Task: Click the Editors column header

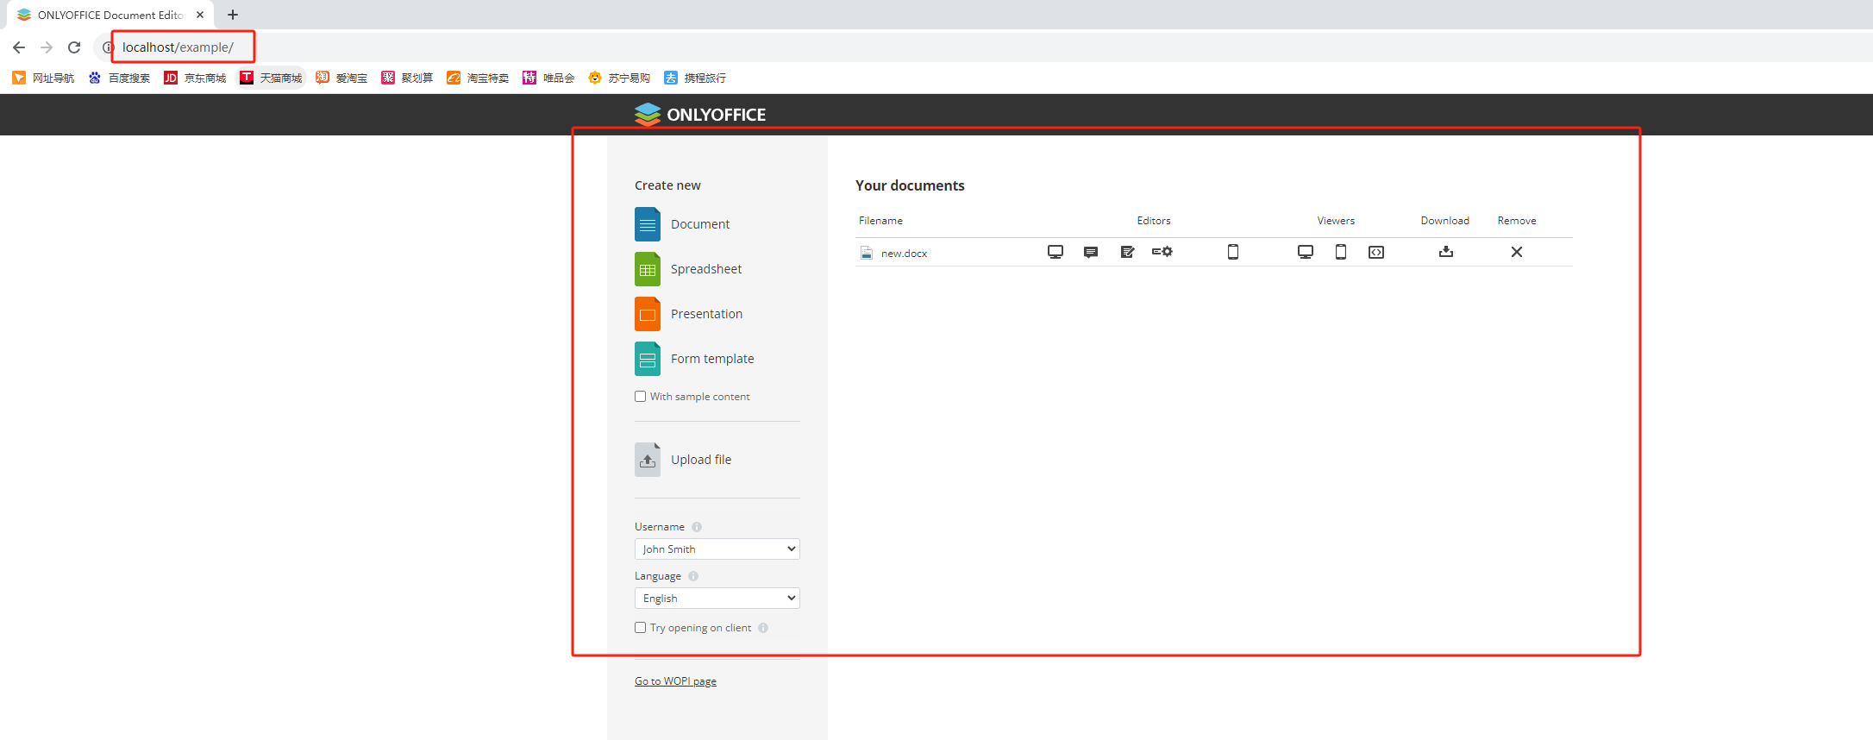Action: click(1154, 221)
